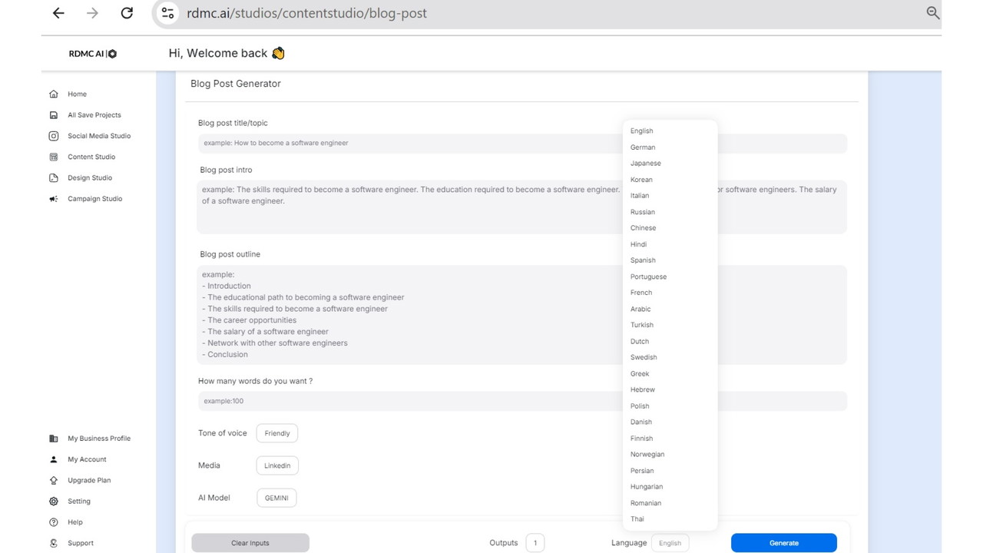Click the Clear Inputs button
Screen dimensions: 983x553
point(250,543)
